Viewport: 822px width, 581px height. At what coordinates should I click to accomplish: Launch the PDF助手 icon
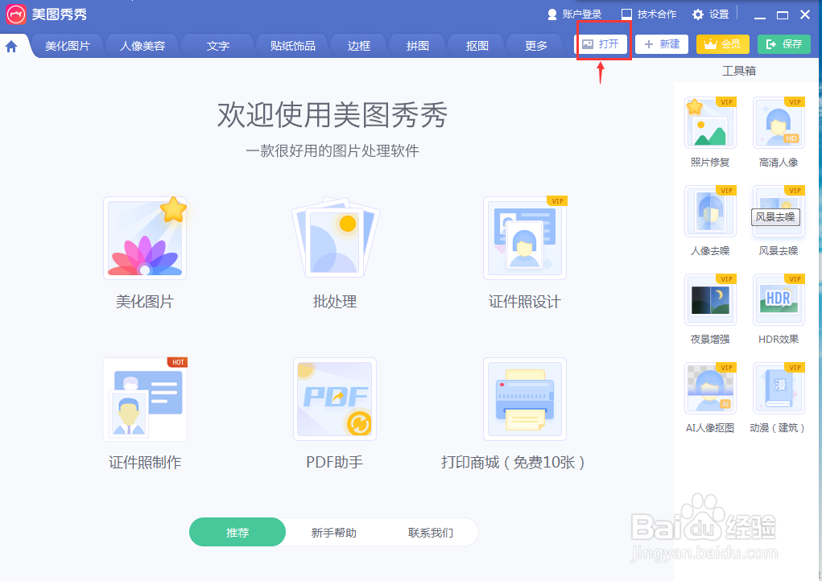[x=335, y=399]
